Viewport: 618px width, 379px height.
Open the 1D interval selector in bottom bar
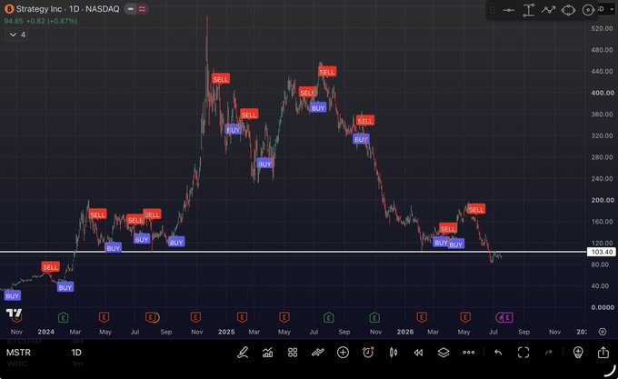76,353
